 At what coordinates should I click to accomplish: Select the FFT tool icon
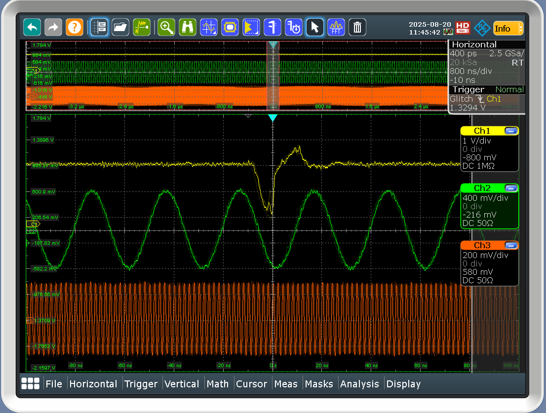click(337, 28)
